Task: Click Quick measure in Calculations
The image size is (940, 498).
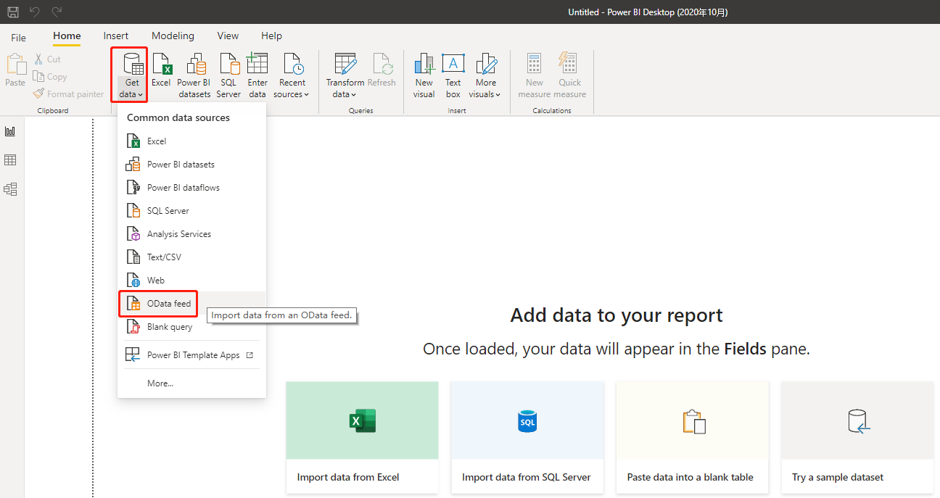Action: coord(570,75)
